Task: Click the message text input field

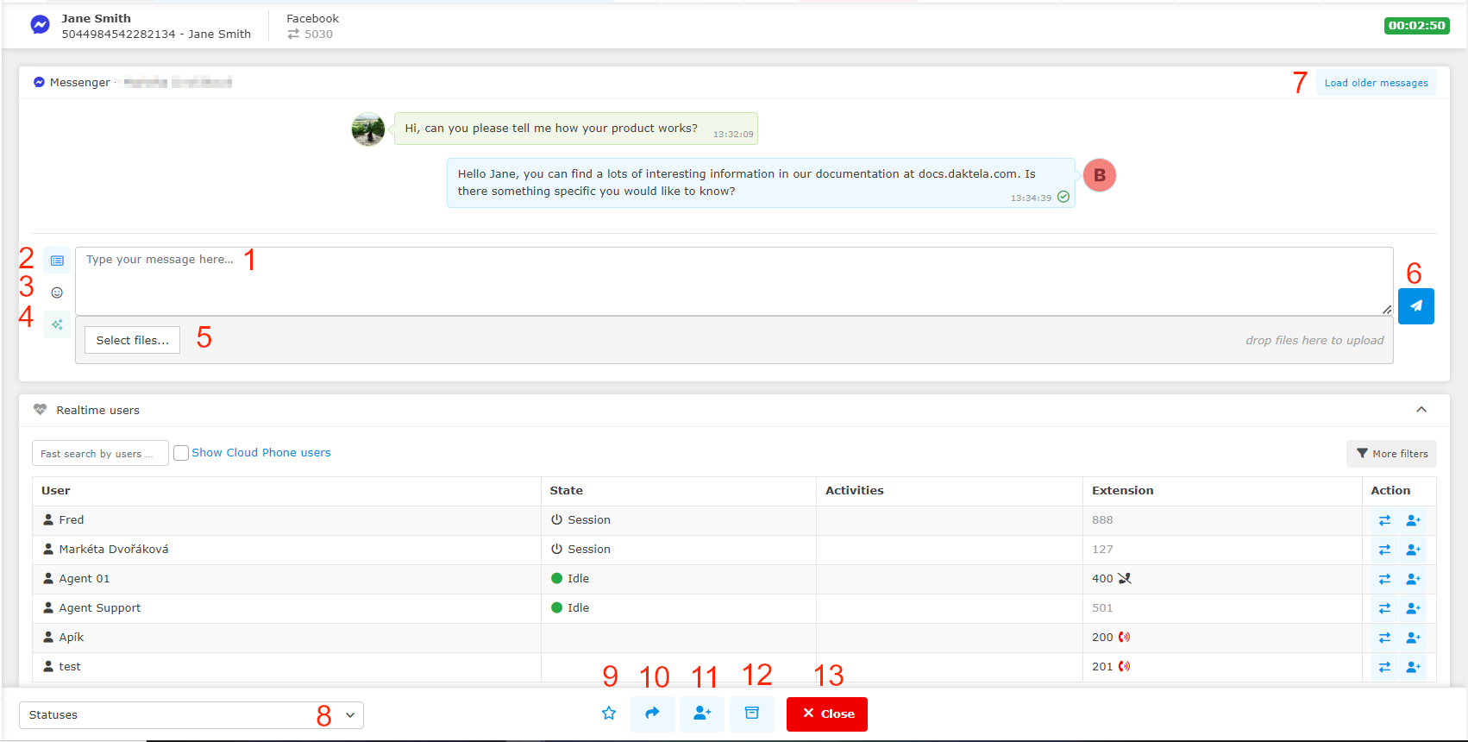Action: click(733, 281)
